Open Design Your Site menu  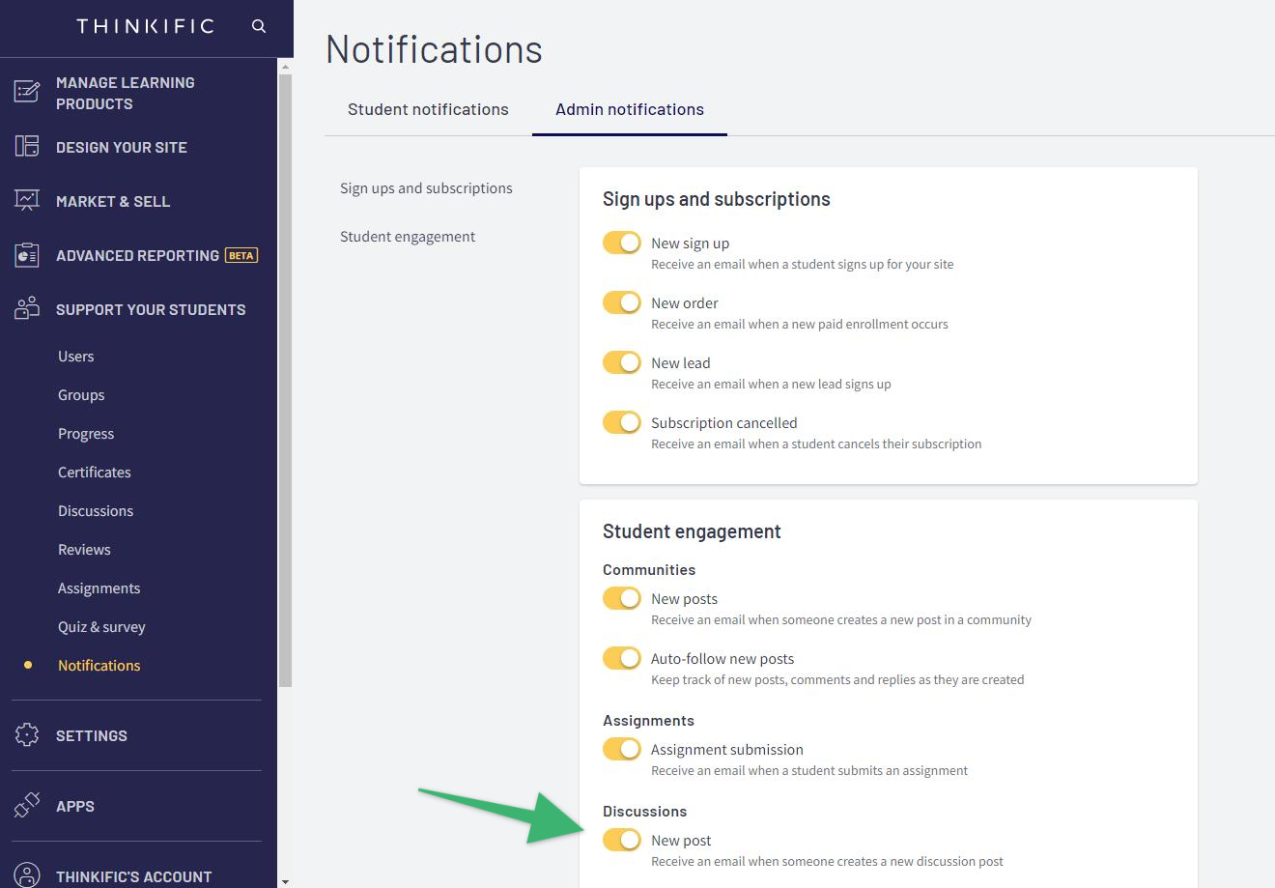122,147
